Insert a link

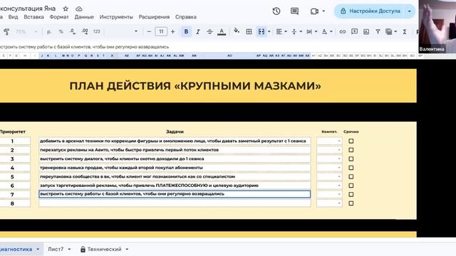[343, 31]
